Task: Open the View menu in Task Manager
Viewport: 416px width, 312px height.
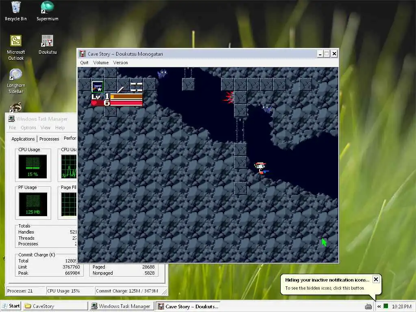Action: (x=45, y=128)
